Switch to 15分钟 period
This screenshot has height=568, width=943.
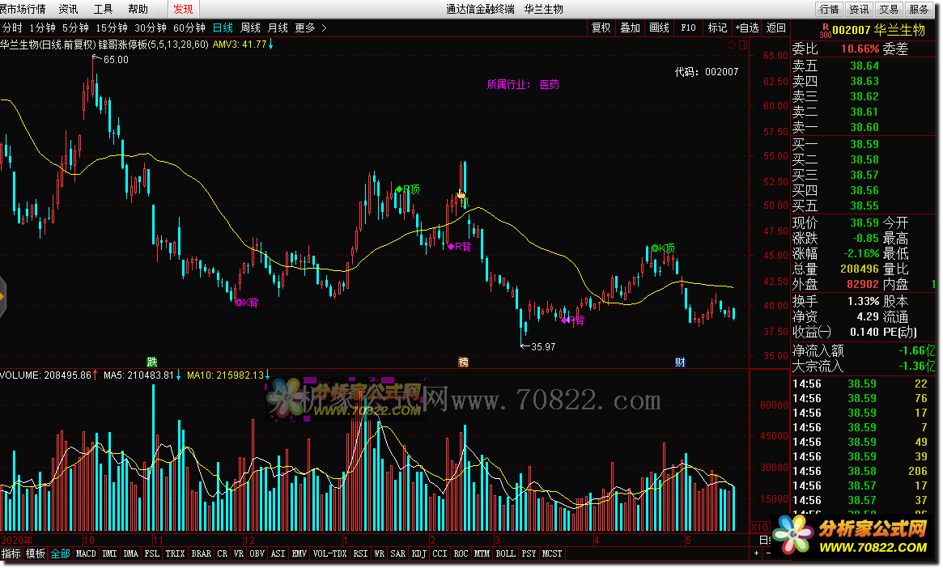coord(111,28)
